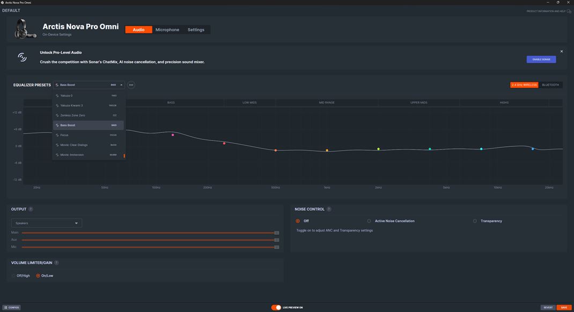The image size is (574, 312).
Task: Choose the Yakuza 0 preset
Action: (x=88, y=95)
